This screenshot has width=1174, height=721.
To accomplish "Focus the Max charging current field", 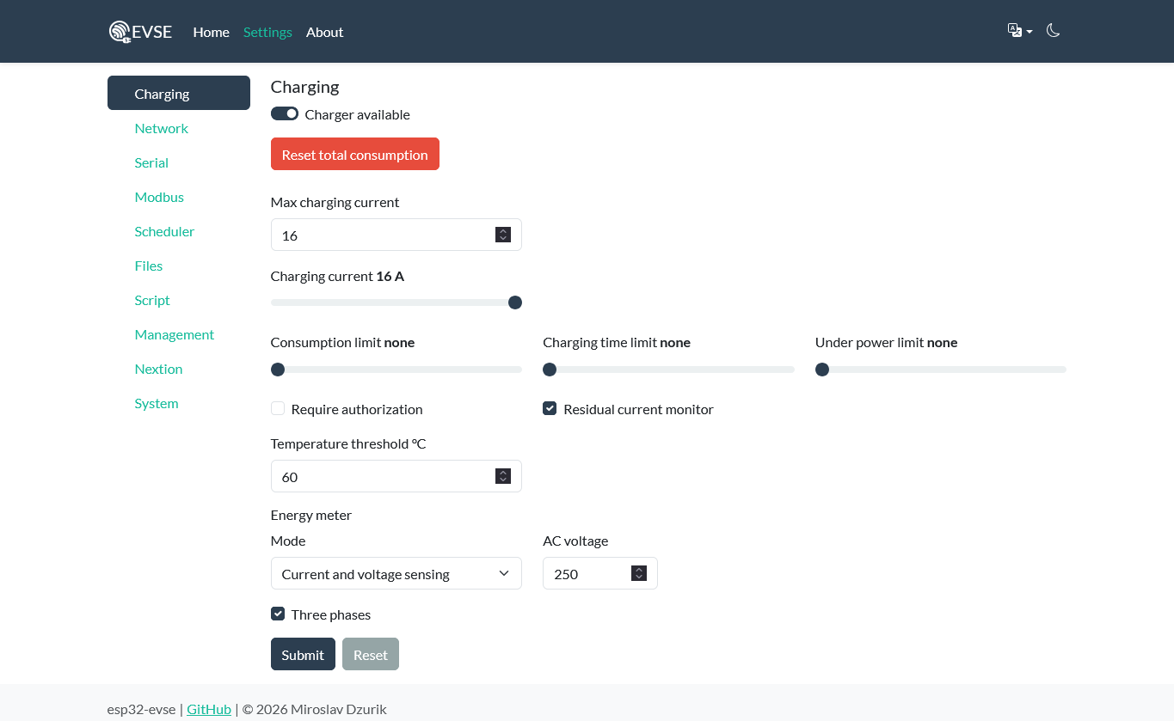I will click(x=396, y=235).
